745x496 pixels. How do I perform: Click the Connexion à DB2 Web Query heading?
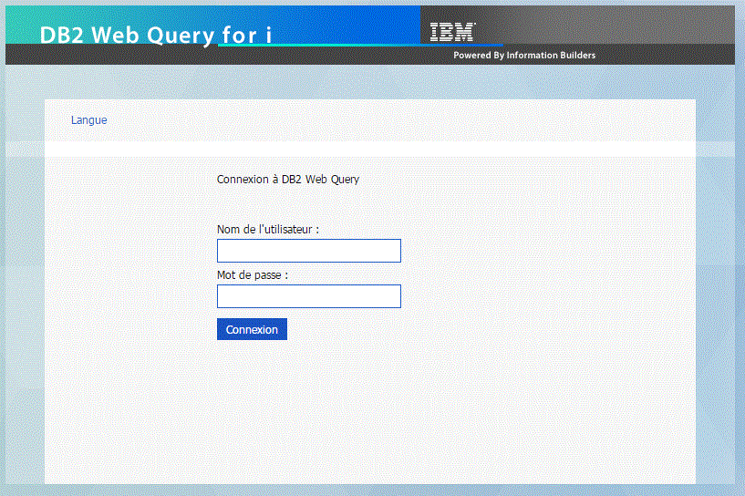[288, 180]
